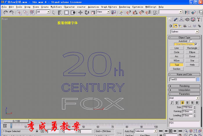Toggle Window/Crossing selection icon
The image size is (203, 136).
click(73, 13)
